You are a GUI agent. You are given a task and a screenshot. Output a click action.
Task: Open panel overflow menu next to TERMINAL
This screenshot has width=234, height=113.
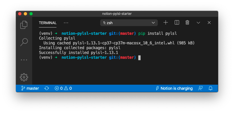66,23
